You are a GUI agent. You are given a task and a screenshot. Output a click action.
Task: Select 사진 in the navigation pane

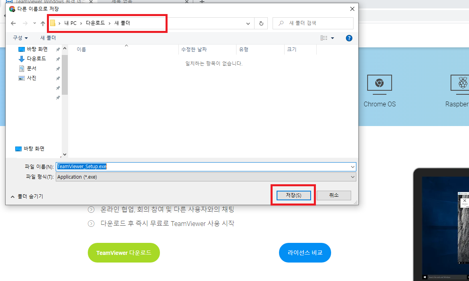(28, 78)
